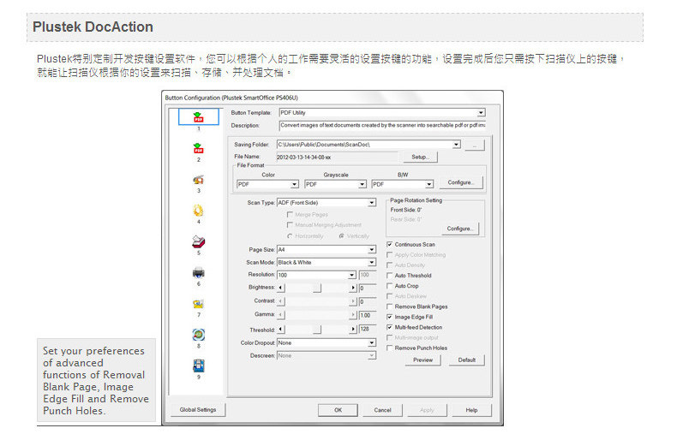Open the Page Size dropdown

(327, 250)
